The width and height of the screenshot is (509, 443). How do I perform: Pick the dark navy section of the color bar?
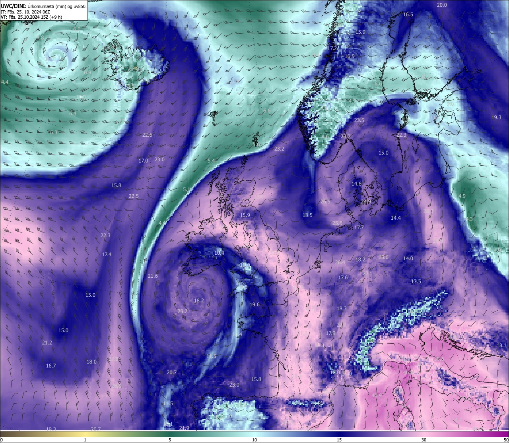click(x=339, y=434)
